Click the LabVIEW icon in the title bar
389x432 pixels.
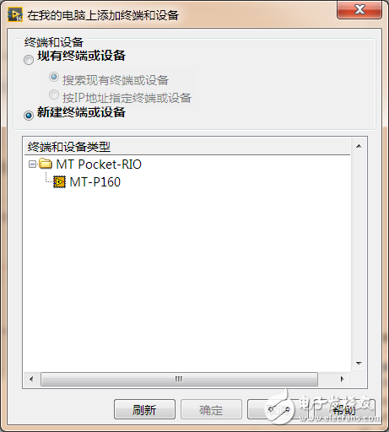coord(15,15)
